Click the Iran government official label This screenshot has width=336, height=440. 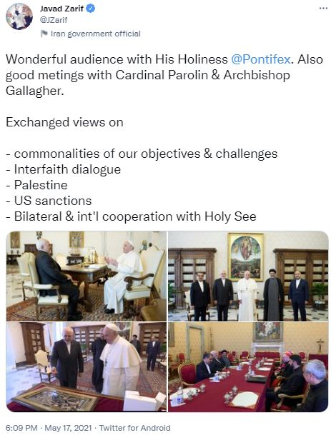click(96, 34)
